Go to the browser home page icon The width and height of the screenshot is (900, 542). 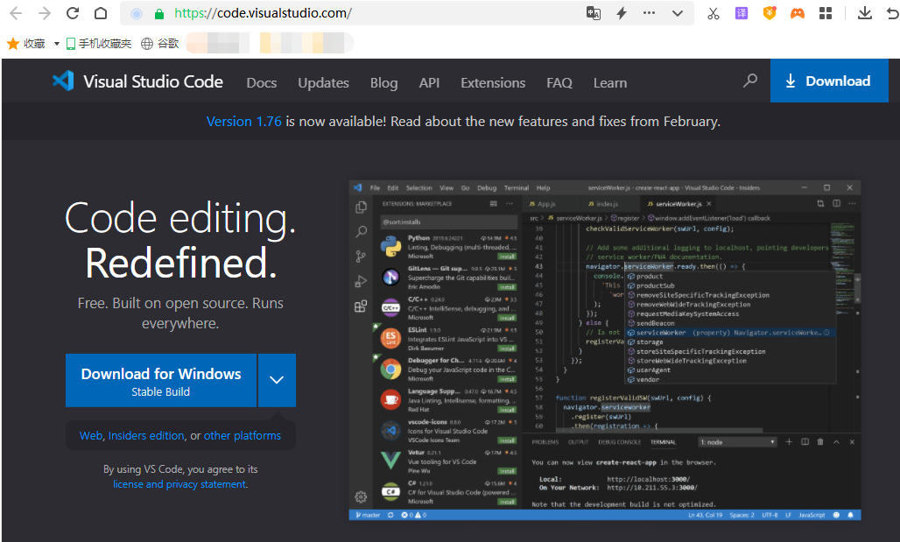[101, 13]
